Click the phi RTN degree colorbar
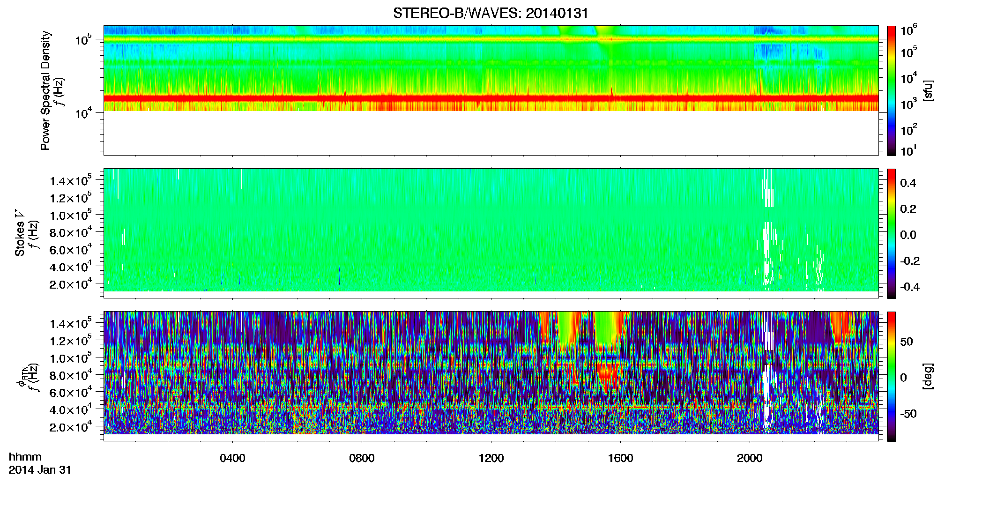 [892, 376]
